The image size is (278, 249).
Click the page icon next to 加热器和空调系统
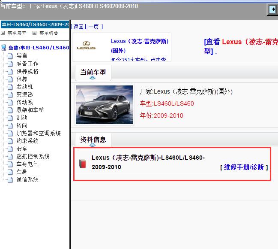(10, 133)
